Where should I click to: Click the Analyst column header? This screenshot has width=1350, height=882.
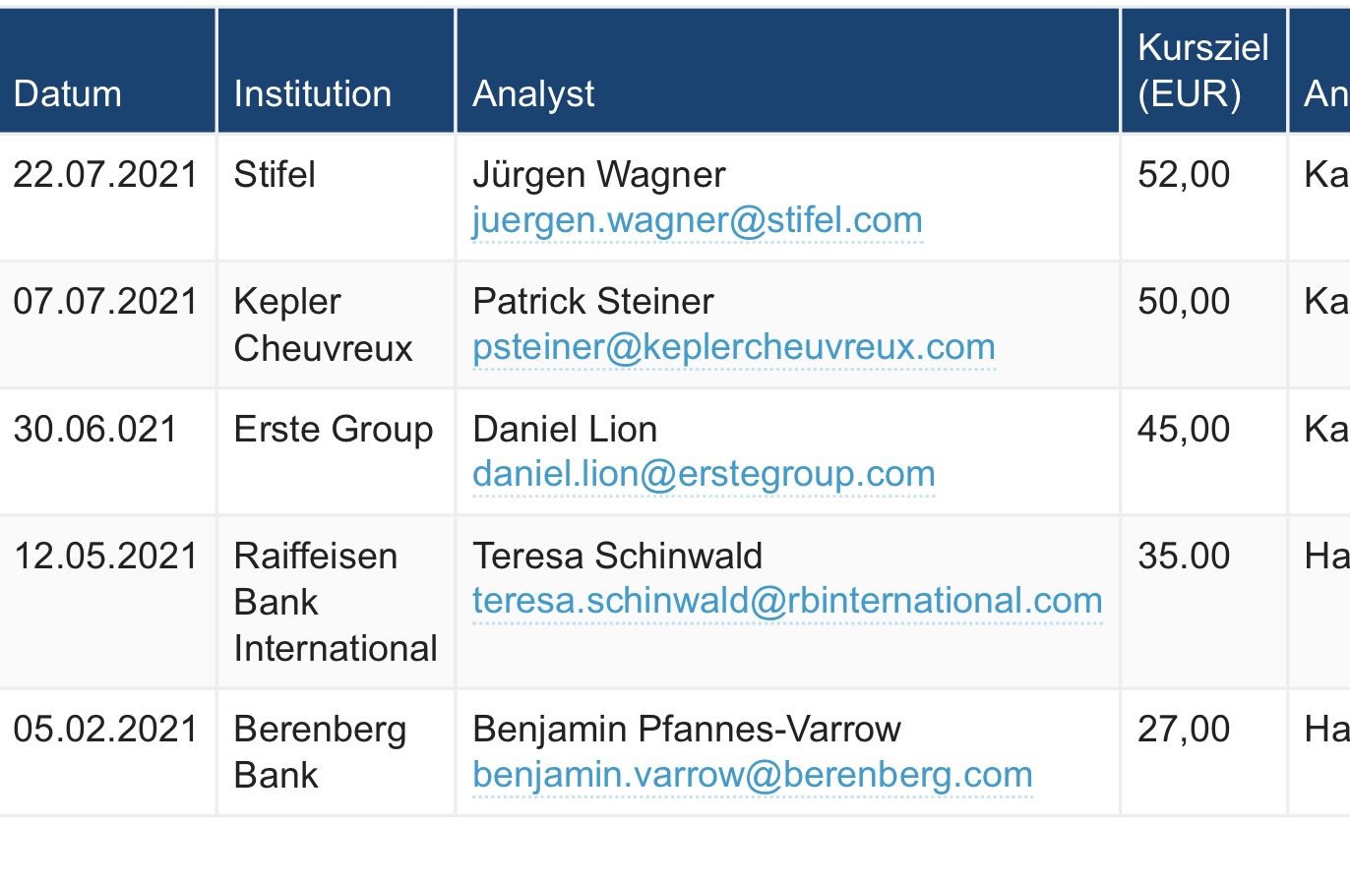coord(533,93)
